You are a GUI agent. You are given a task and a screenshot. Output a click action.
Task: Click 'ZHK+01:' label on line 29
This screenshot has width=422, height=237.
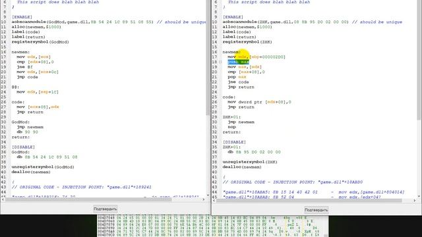tap(231, 117)
